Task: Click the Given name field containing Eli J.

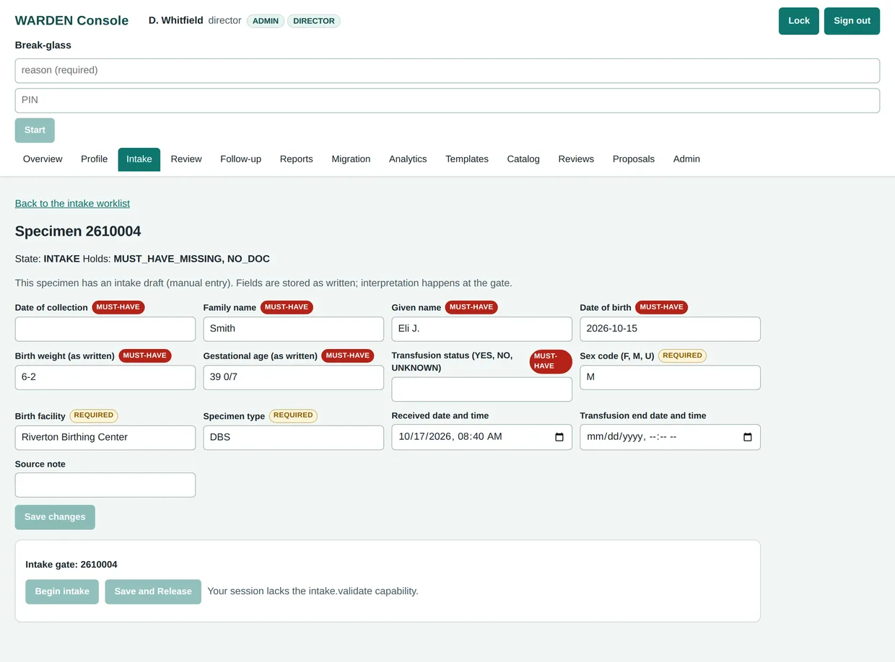Action: [x=482, y=329]
